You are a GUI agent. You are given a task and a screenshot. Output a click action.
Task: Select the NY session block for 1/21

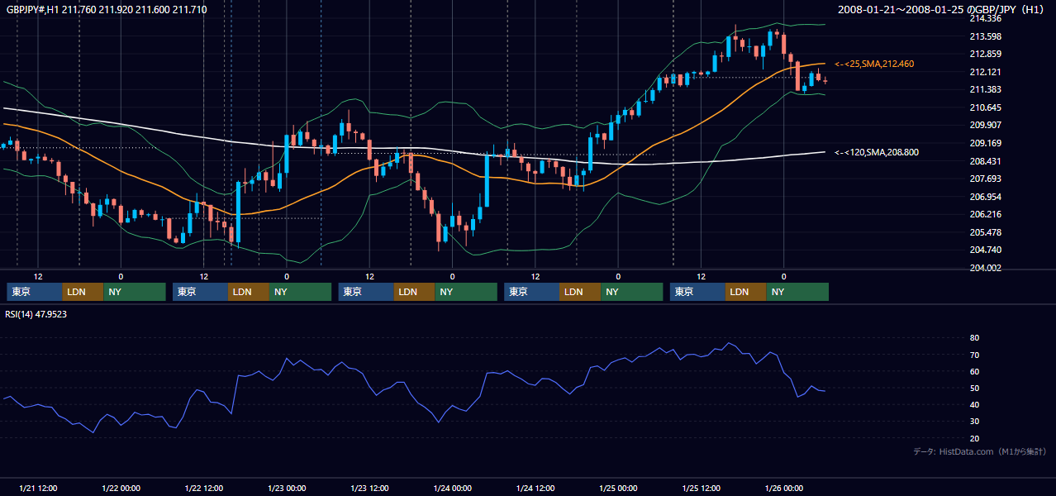point(135,292)
